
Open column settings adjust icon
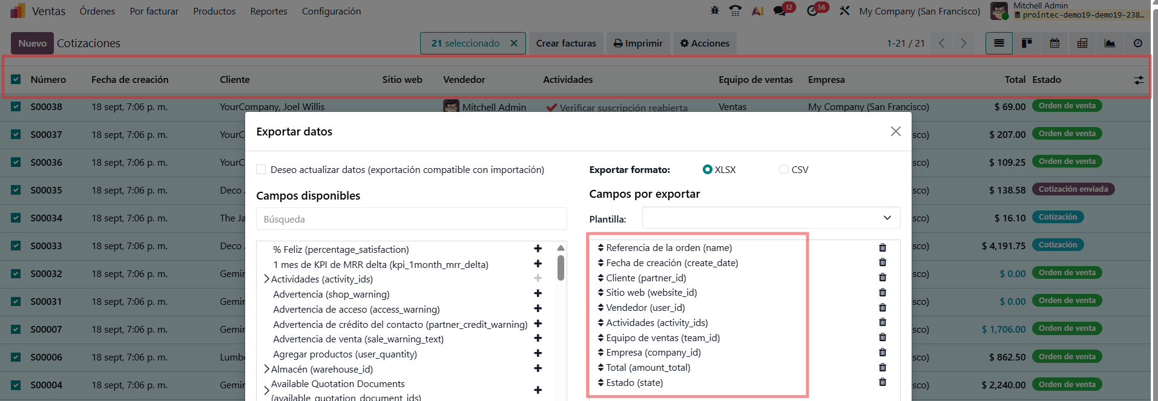1138,80
